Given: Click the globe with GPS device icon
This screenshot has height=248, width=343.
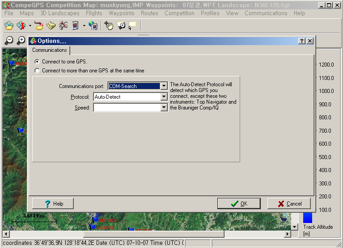Looking at the screenshot, I should point(93,25).
